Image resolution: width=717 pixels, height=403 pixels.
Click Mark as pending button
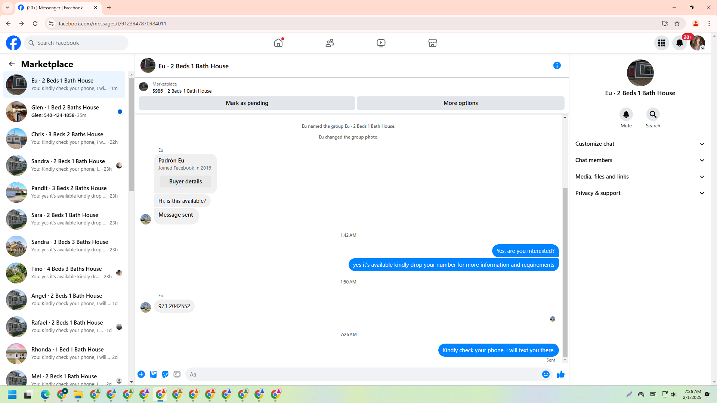click(247, 103)
